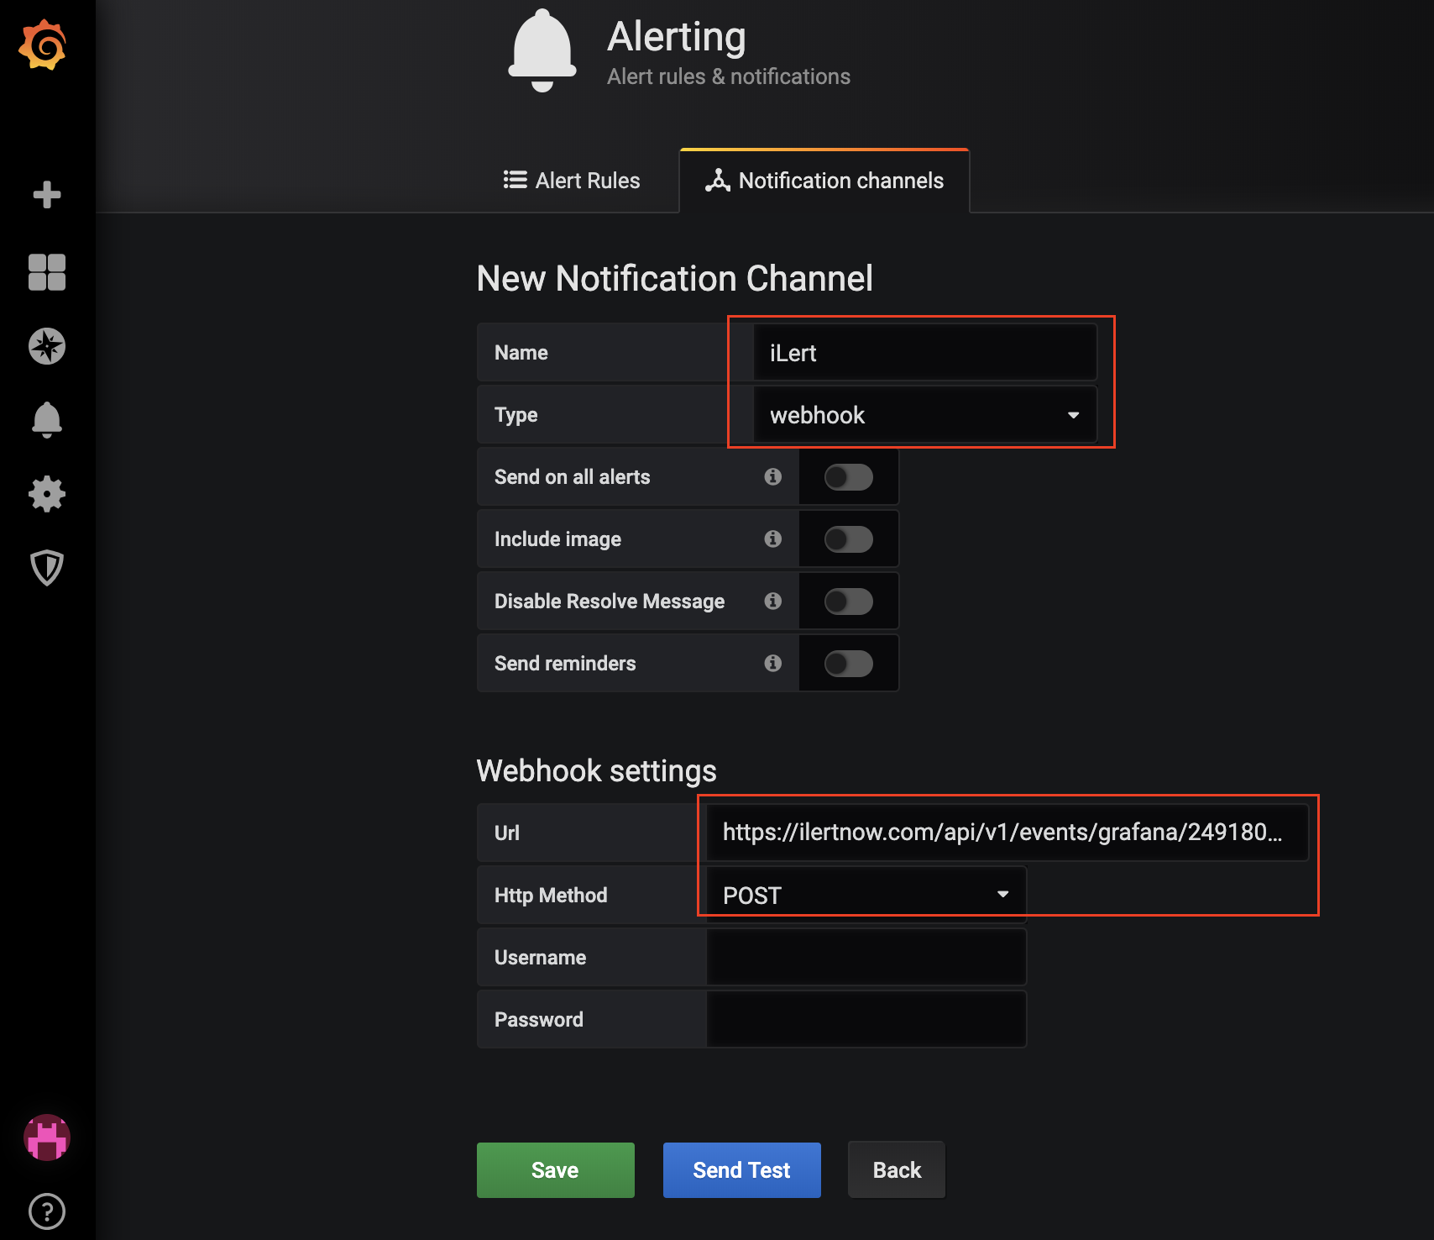Open Explore compass icon
The image size is (1434, 1240).
[47, 346]
